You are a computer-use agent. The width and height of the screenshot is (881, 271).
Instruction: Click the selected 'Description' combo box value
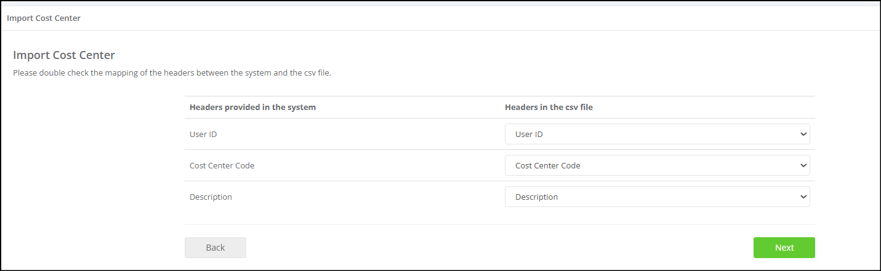tap(536, 197)
